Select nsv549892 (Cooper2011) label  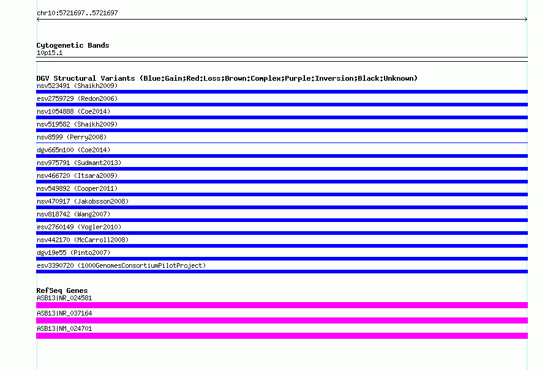(x=77, y=188)
